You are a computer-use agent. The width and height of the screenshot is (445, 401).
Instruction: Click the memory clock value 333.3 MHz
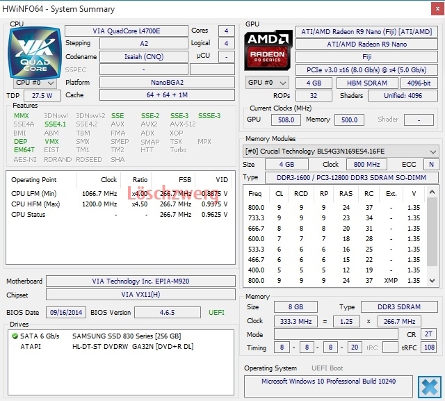[x=296, y=322]
